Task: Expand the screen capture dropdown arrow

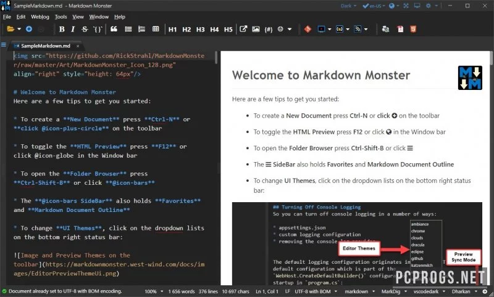Action: click(330, 29)
